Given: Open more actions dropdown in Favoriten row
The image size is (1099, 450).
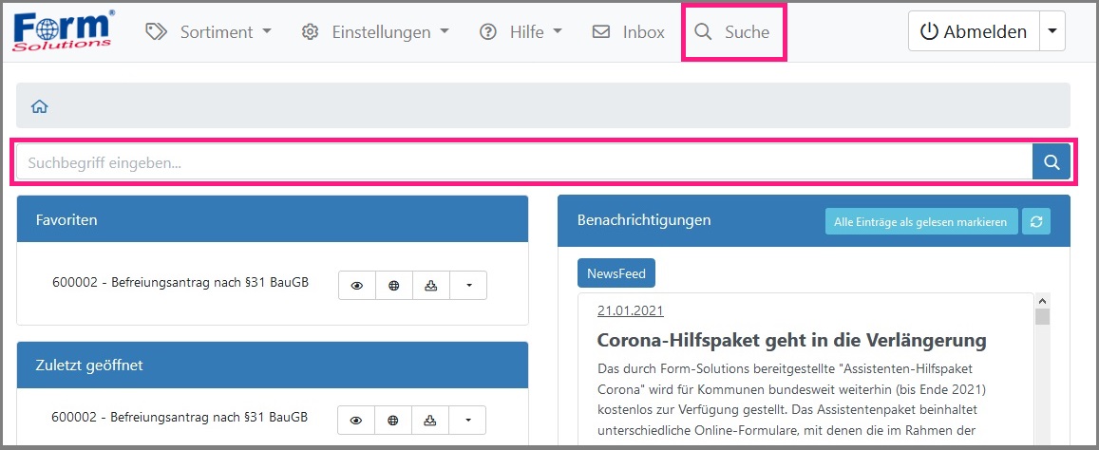Looking at the screenshot, I should (x=468, y=285).
